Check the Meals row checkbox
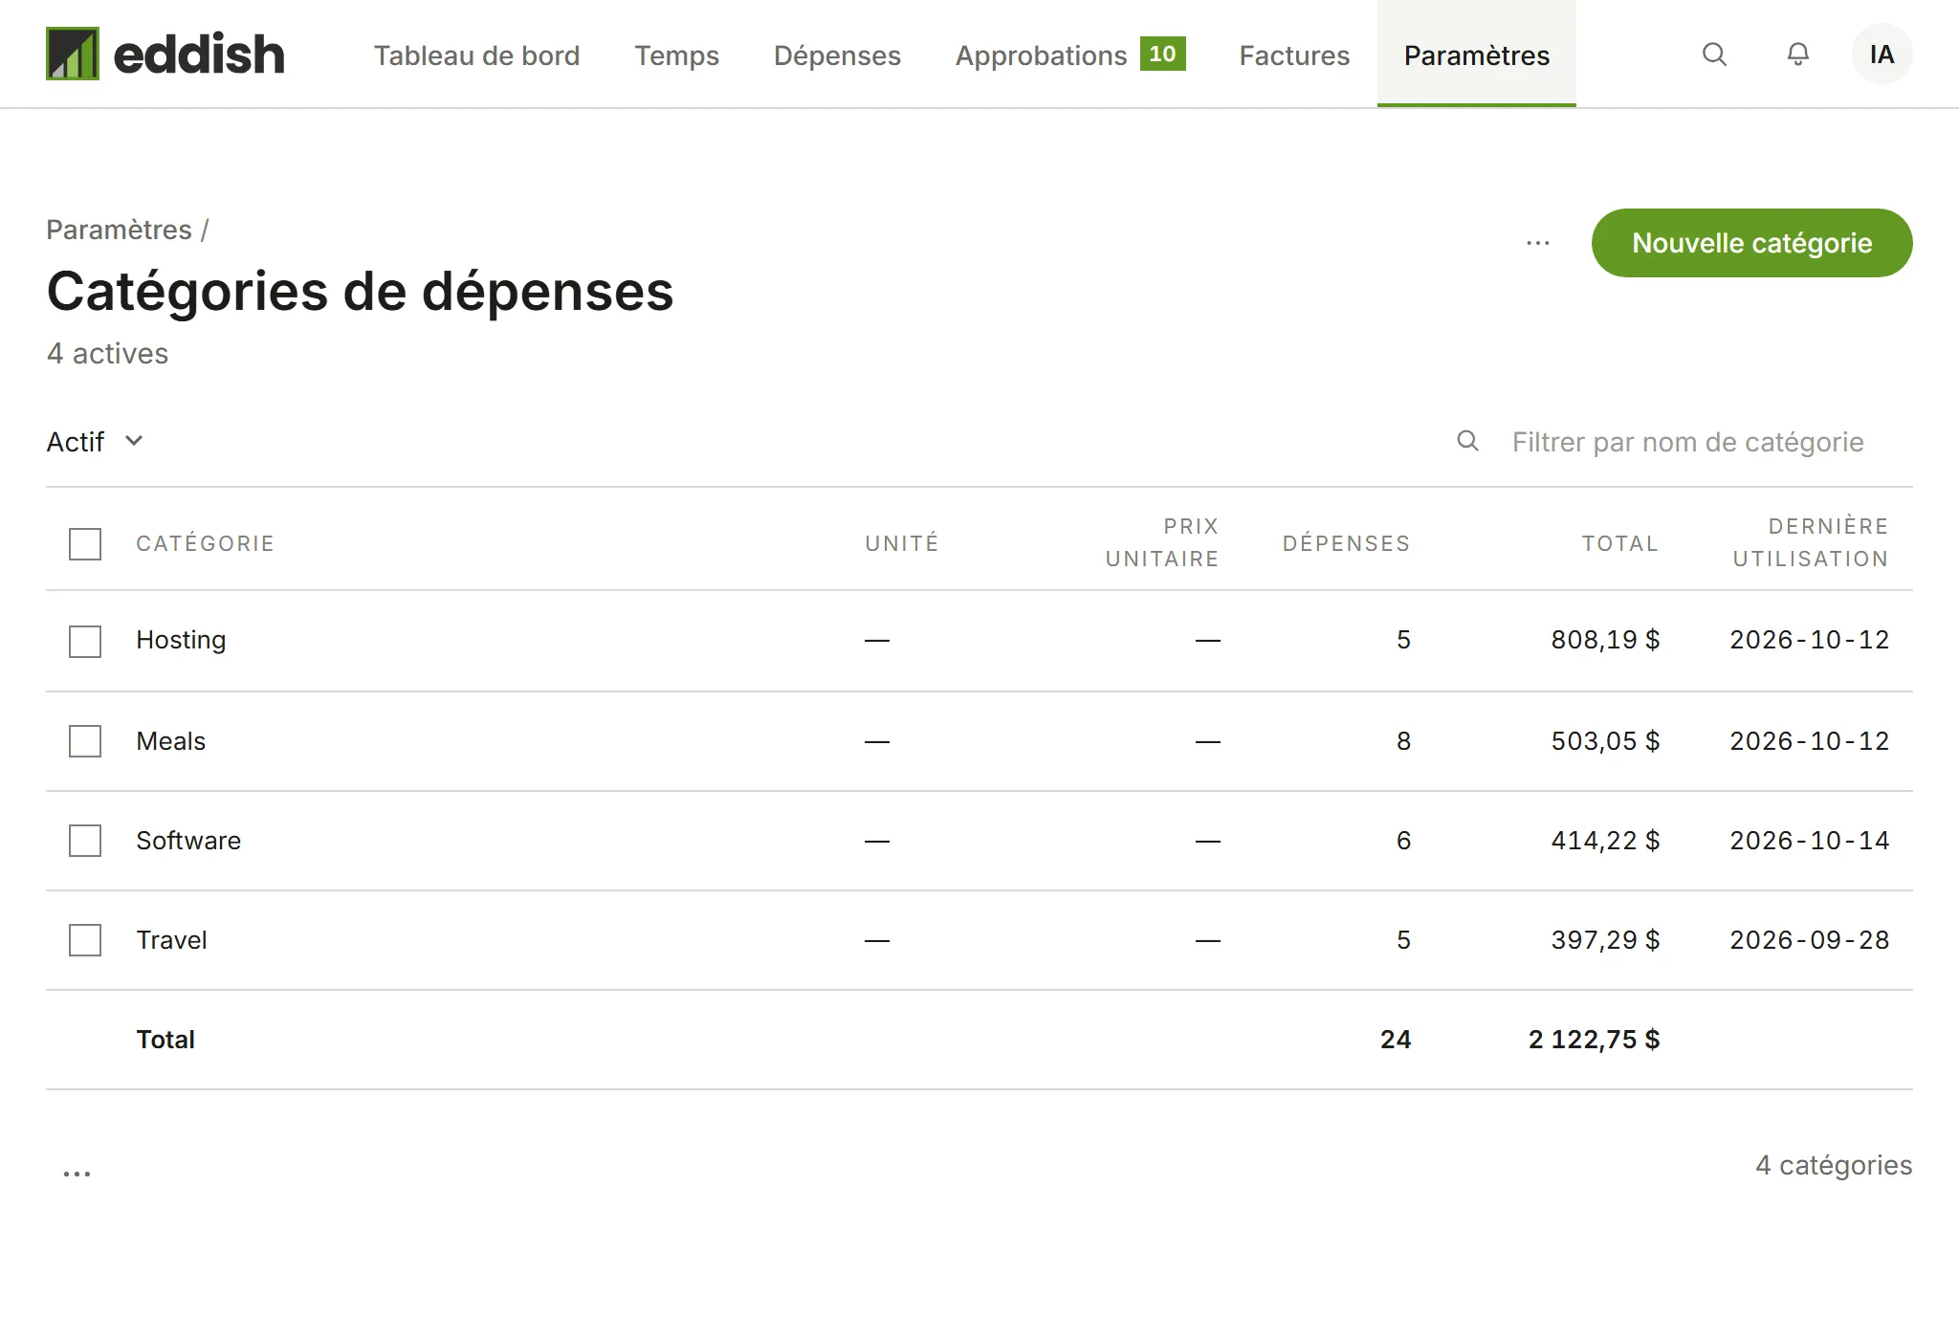Screen dimensions: 1959x1339 (x=85, y=741)
